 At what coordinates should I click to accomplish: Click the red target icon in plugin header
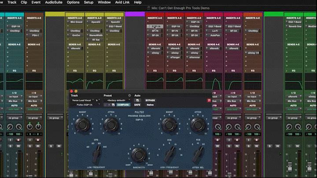tap(209, 100)
